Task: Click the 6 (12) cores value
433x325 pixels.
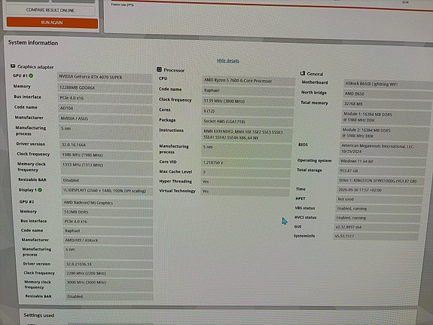Action: point(248,111)
